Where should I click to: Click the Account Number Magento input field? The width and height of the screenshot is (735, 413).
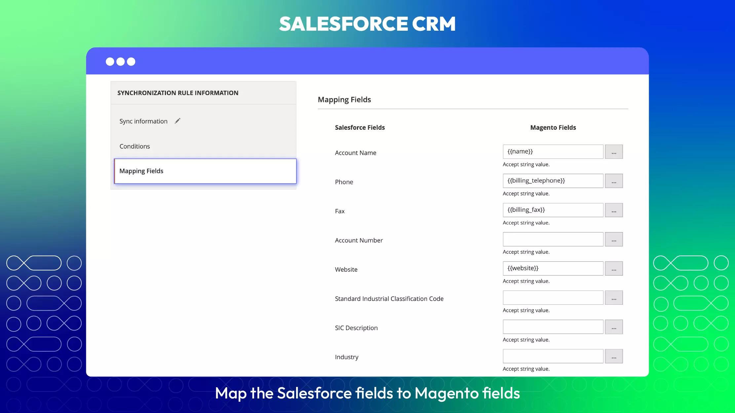(x=552, y=239)
